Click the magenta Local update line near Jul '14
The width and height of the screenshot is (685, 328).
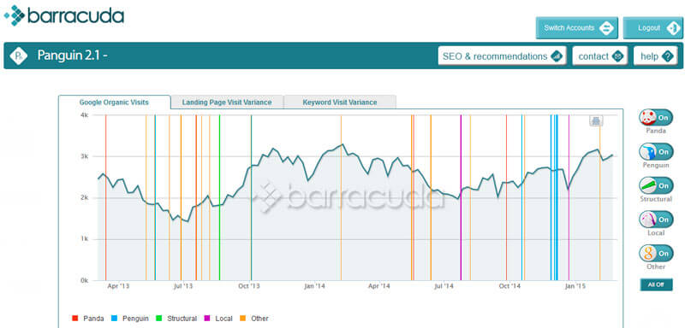[461, 197]
